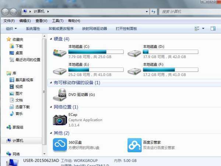Viewport: 221px width, 166px height.
Task: Click local disk F: capacity bar
Action: (170, 69)
